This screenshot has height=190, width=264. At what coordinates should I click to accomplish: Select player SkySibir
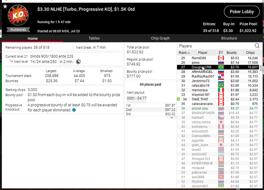198,182
